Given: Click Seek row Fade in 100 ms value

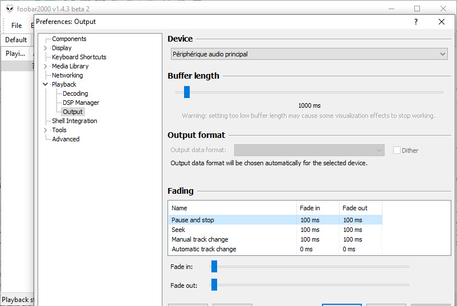Looking at the screenshot, I should coord(310,230).
